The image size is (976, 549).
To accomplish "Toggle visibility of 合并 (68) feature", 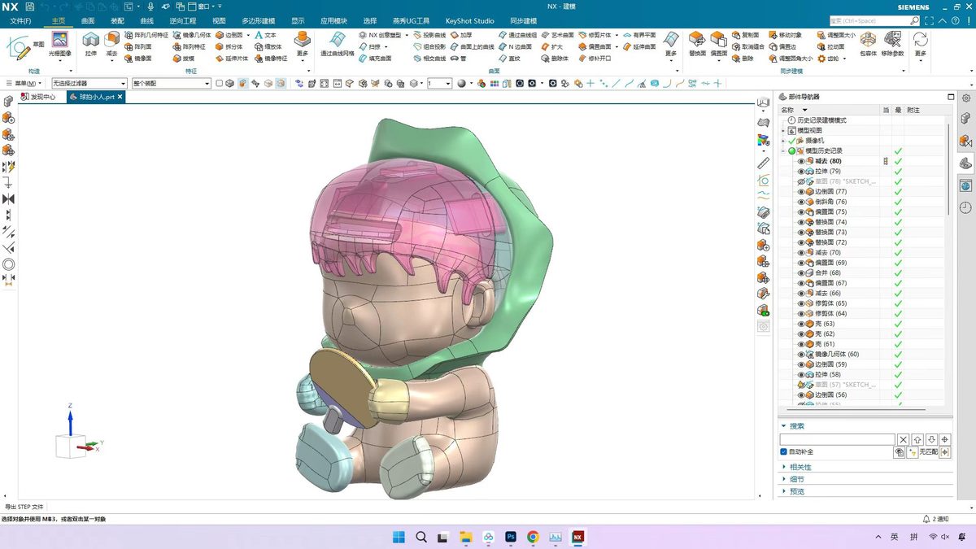I will [x=801, y=272].
